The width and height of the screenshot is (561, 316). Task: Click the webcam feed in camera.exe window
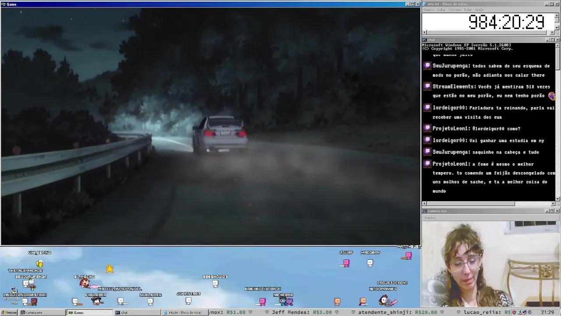(491, 264)
